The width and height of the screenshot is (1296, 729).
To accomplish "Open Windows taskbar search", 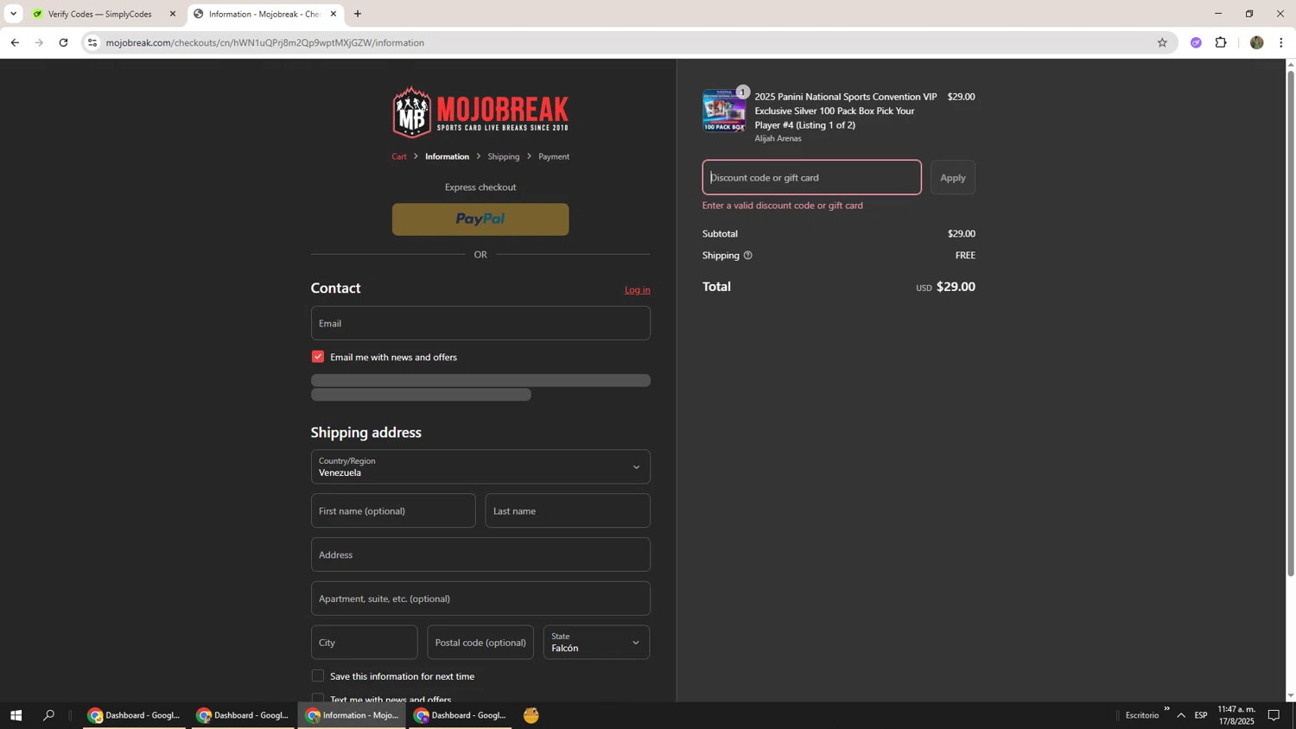I will point(49,715).
